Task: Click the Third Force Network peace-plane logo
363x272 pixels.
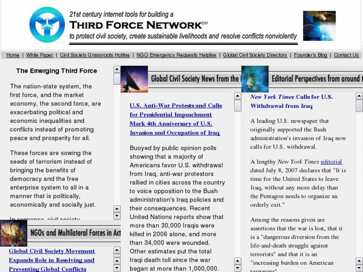Action: [x=47, y=25]
